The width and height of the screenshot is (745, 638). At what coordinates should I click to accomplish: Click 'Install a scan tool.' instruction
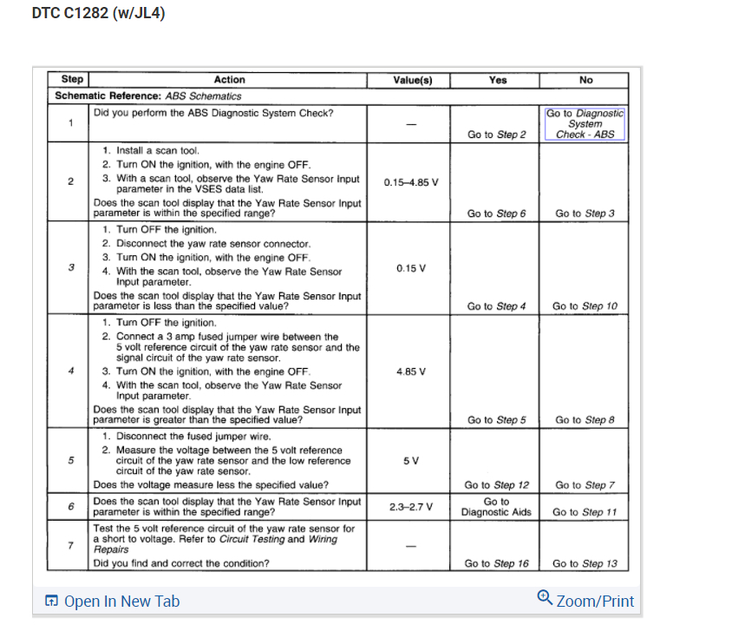pos(158,151)
